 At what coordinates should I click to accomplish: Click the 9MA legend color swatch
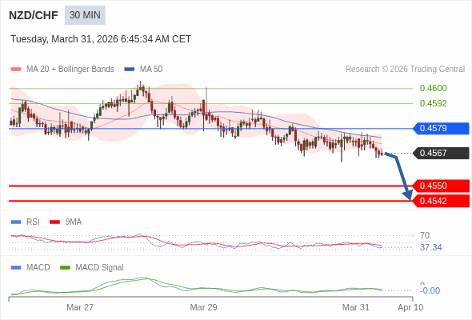(x=54, y=222)
